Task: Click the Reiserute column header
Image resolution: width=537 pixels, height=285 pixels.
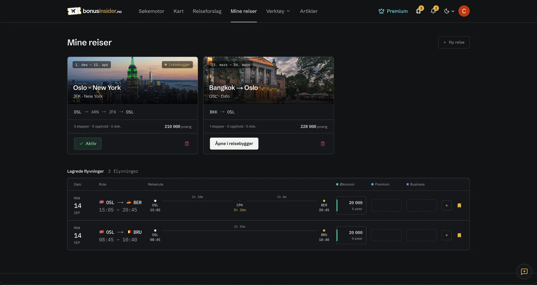Action: coord(155,184)
